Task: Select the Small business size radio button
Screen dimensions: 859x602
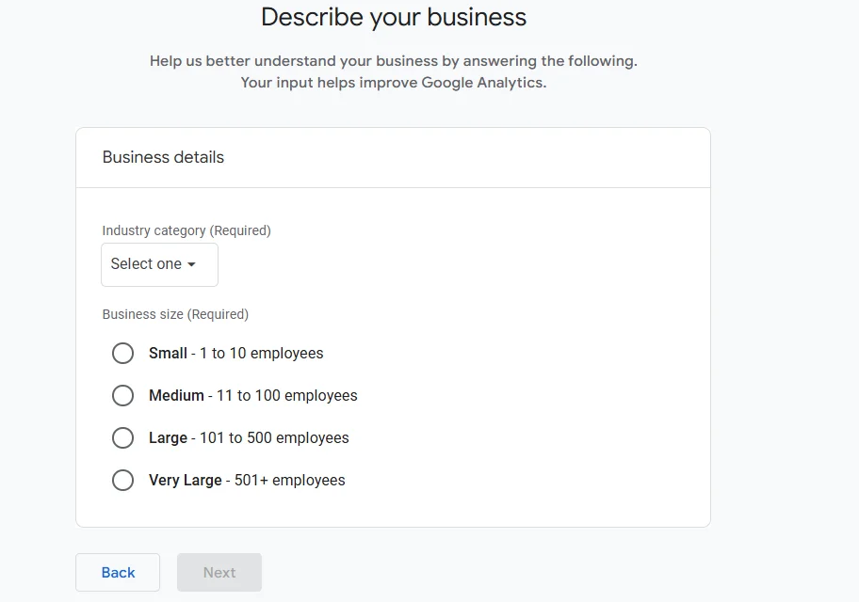Action: tap(122, 354)
